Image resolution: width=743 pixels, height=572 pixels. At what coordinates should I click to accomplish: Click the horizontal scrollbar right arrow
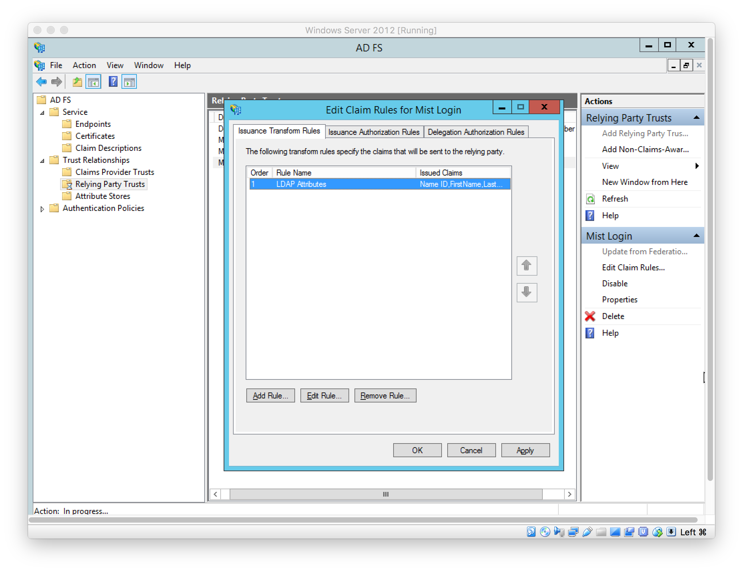tap(569, 494)
